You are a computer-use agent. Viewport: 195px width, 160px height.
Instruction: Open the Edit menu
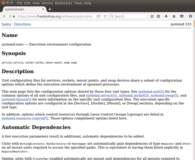tap(27, 3)
